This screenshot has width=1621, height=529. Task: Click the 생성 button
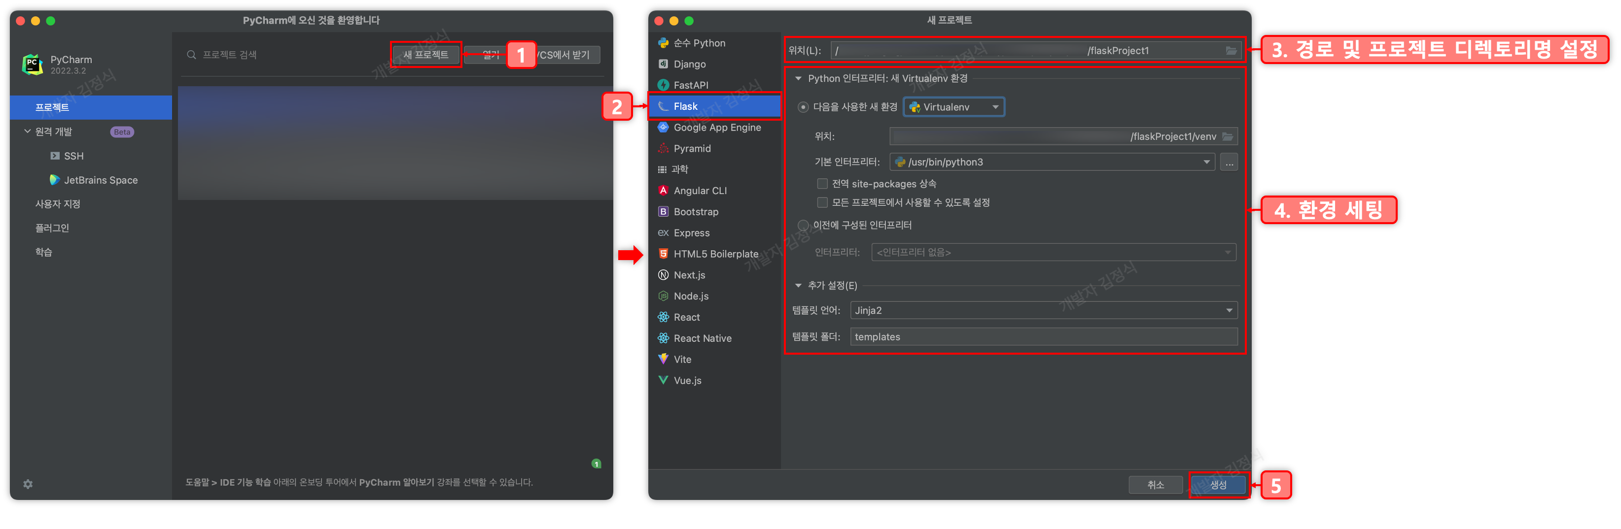pos(1218,485)
